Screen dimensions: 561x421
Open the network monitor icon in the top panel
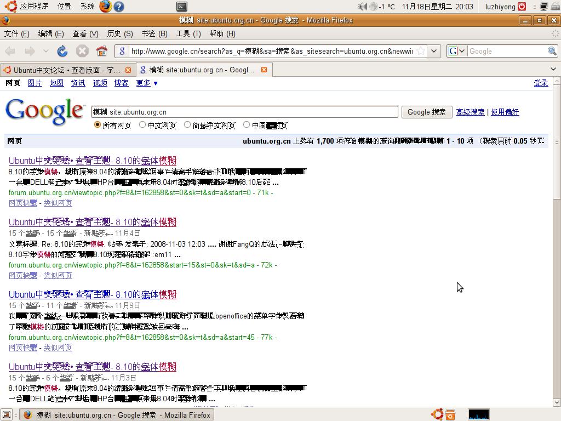point(544,7)
